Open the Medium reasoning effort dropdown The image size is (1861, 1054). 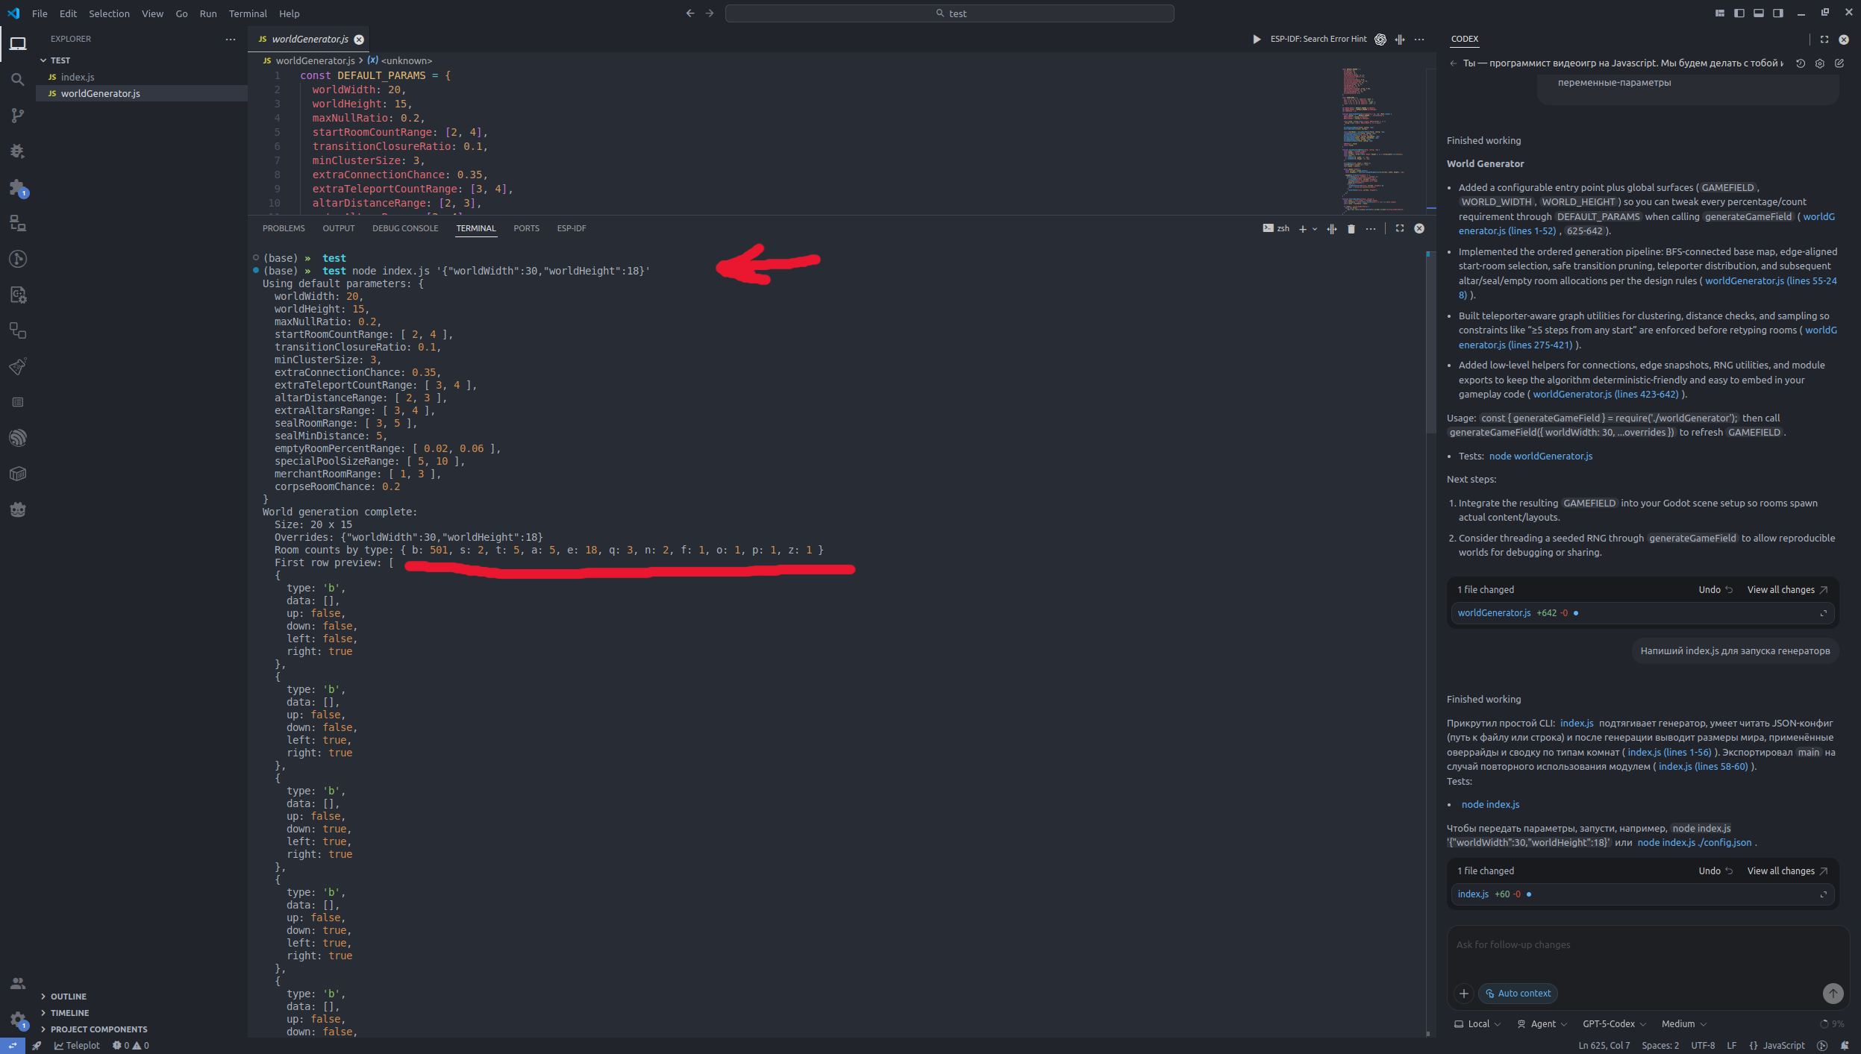pyautogui.click(x=1683, y=1024)
